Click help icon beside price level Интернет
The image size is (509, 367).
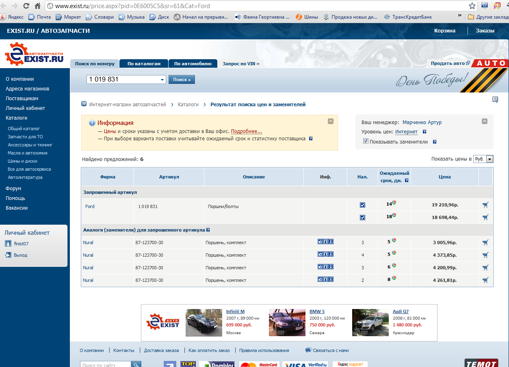click(425, 132)
